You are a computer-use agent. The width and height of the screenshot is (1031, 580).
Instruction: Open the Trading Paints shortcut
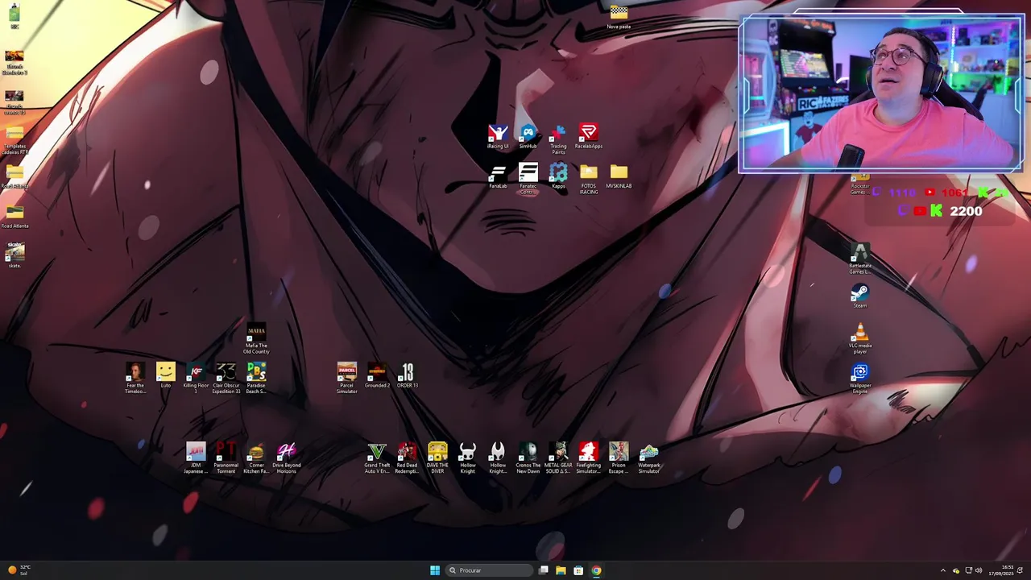point(558,139)
